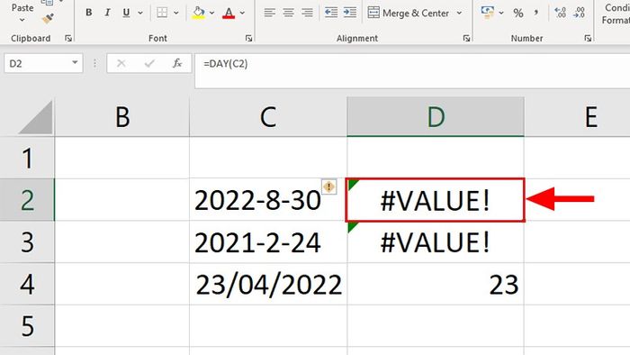This screenshot has height=355, width=630.
Task: Toggle Underline formatting
Action: tap(126, 13)
